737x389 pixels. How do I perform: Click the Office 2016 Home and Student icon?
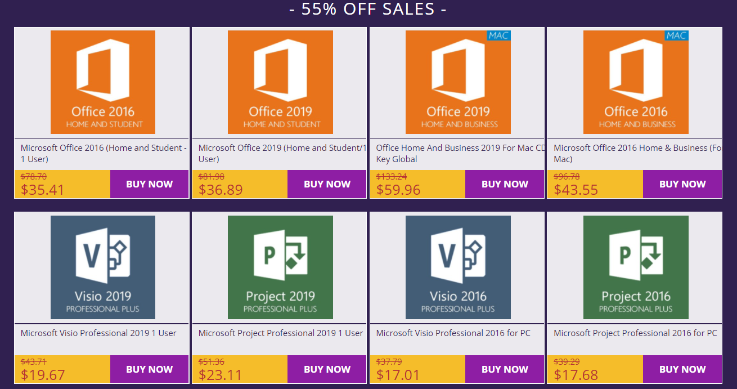tap(103, 82)
